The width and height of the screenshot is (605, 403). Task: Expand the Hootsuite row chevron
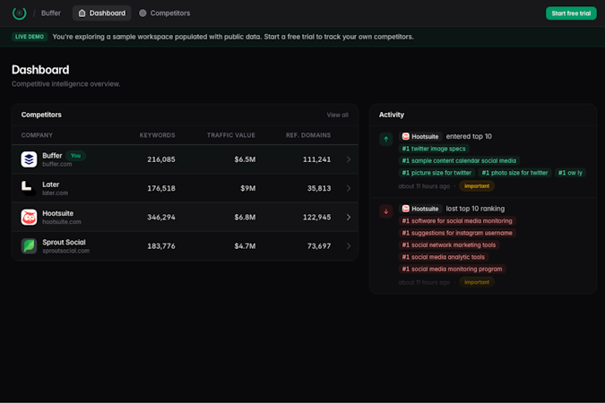point(349,217)
